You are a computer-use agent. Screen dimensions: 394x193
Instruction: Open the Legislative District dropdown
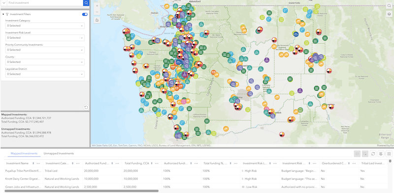pos(45,74)
